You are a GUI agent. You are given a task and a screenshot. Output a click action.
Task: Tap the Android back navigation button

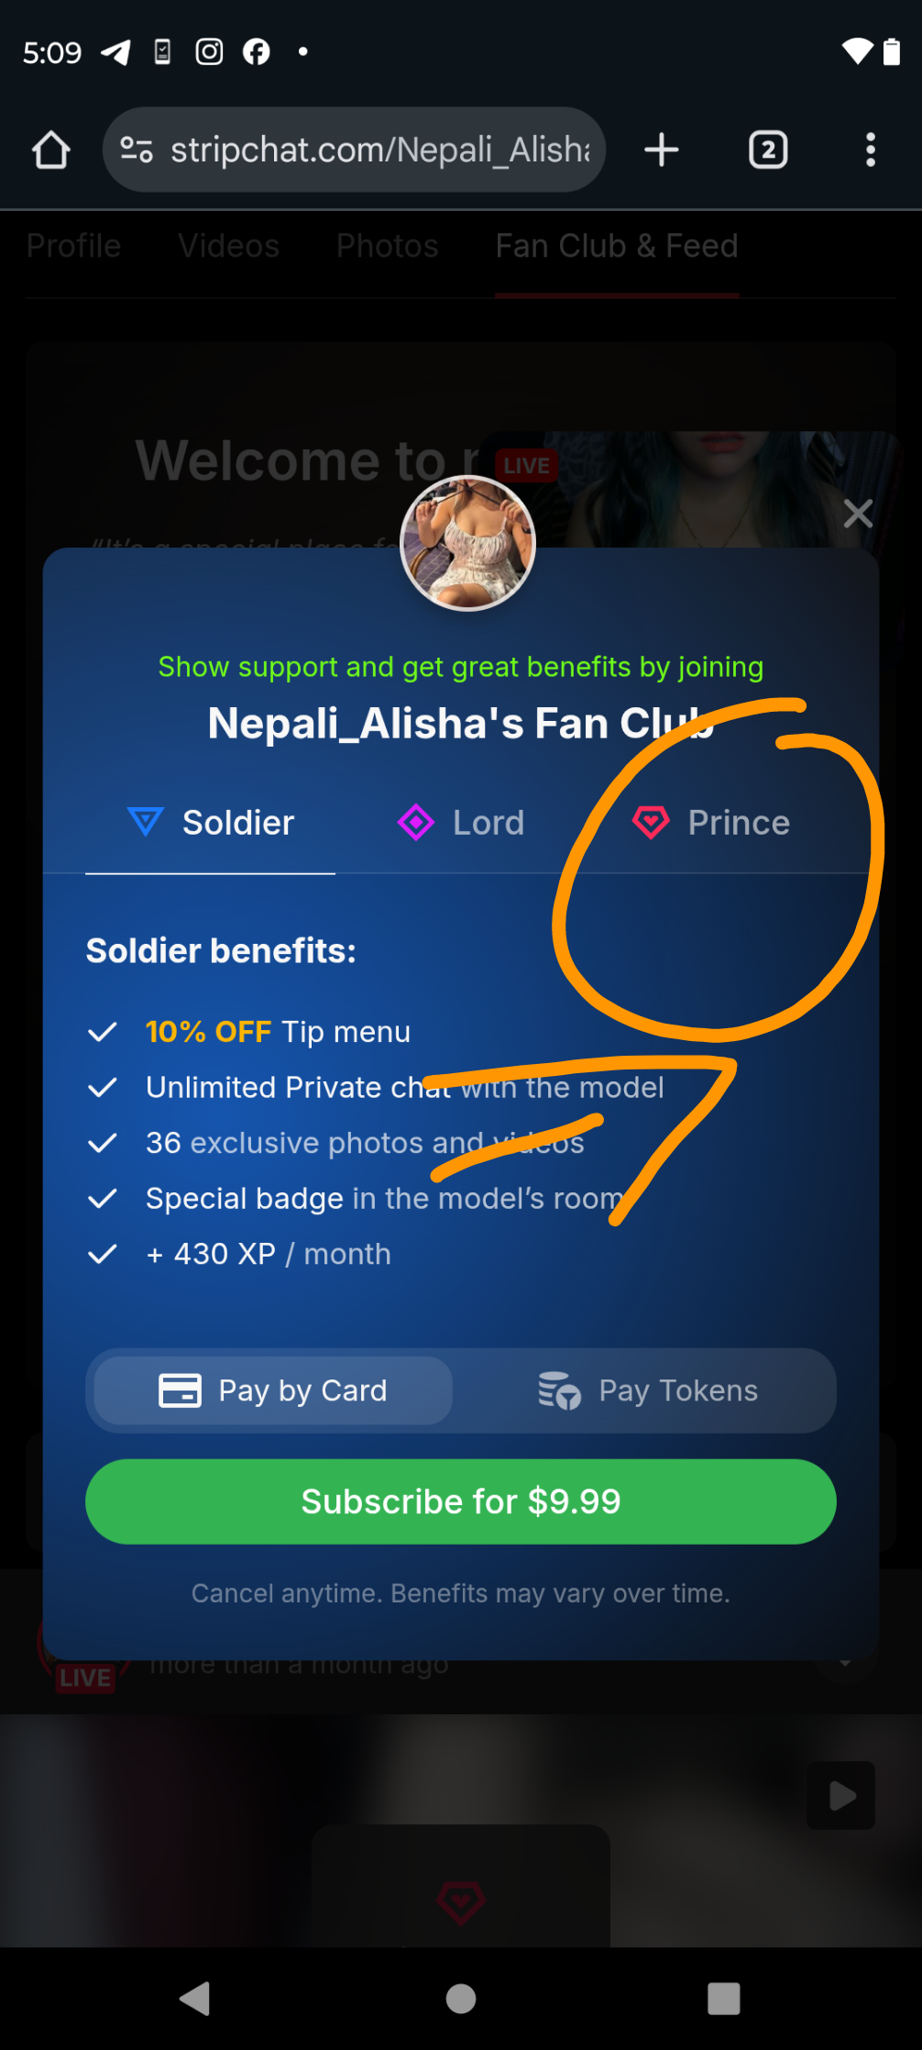(x=194, y=1999)
